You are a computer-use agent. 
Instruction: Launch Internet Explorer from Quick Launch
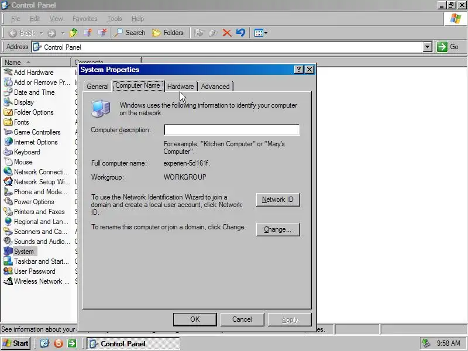(x=44, y=343)
